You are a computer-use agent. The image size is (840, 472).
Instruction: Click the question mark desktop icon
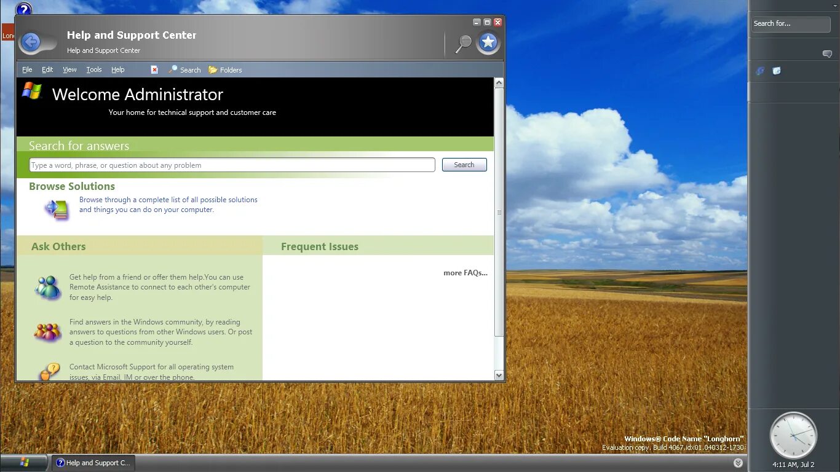[x=23, y=9]
